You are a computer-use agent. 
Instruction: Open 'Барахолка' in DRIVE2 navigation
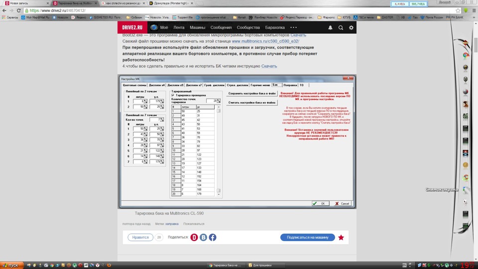coord(275,27)
